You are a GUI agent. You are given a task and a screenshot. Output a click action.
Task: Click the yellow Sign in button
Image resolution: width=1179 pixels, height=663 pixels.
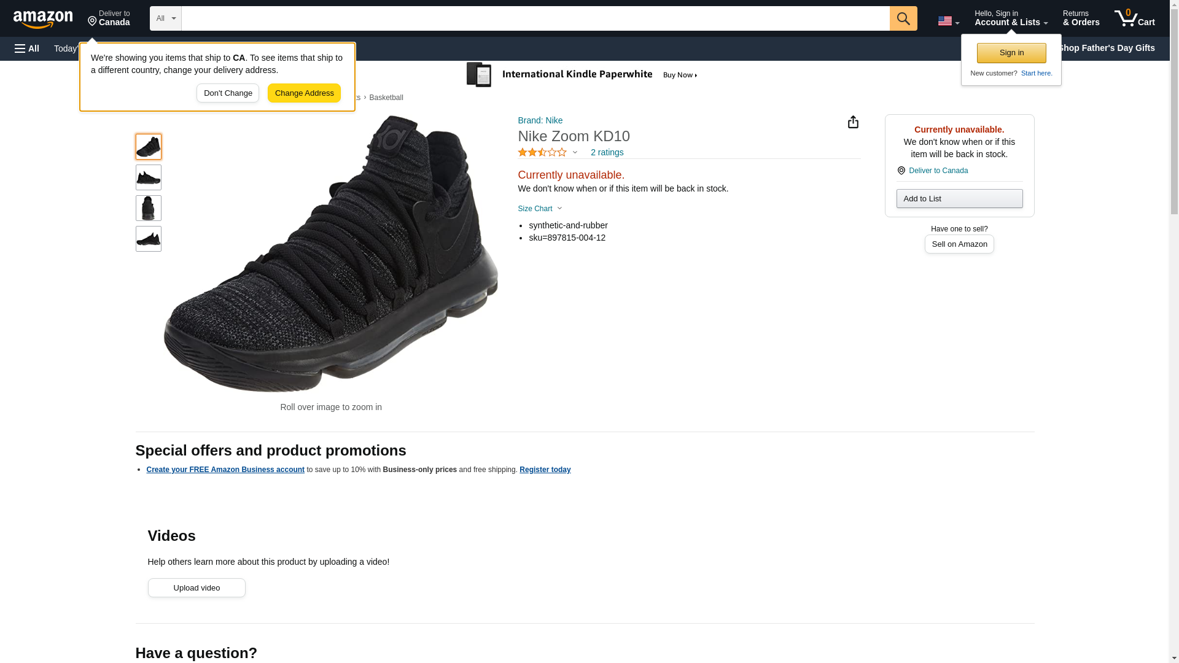tap(1011, 53)
